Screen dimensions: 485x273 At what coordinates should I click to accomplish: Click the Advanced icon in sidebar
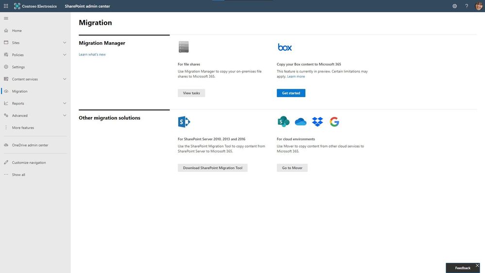6,115
